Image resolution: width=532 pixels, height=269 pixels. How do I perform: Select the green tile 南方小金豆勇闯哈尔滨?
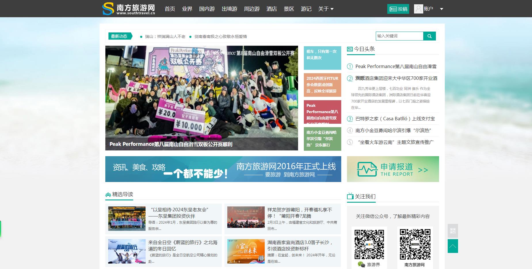pos(323,139)
